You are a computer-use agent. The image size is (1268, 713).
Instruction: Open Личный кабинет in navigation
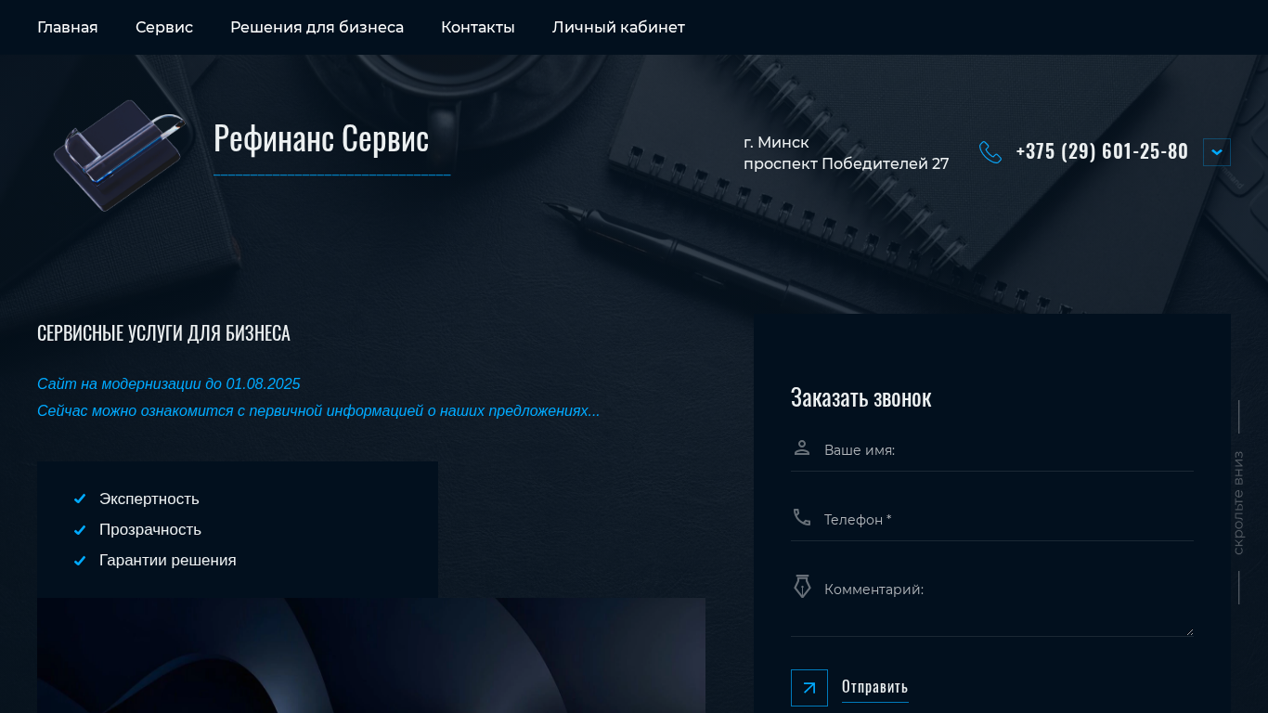tap(618, 27)
